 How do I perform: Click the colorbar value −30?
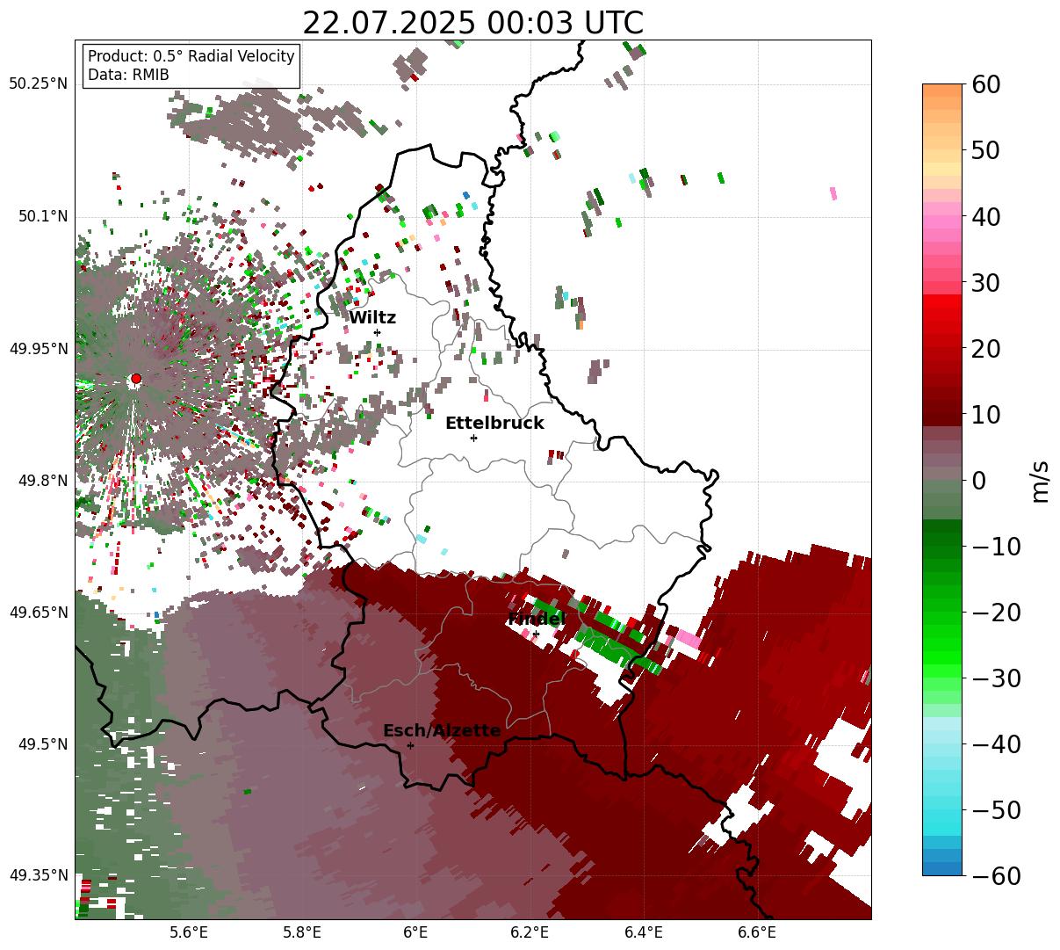[x=996, y=678]
